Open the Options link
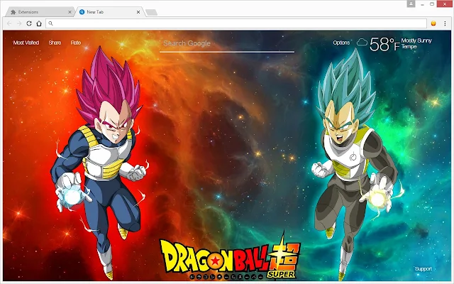The image size is (454, 284). click(x=341, y=43)
